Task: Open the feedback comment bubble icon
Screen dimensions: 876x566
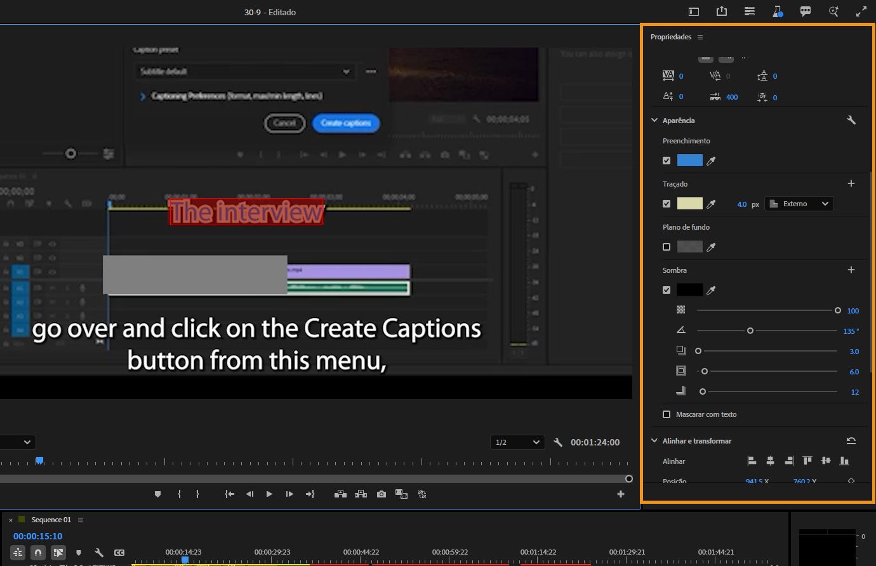Action: [806, 11]
